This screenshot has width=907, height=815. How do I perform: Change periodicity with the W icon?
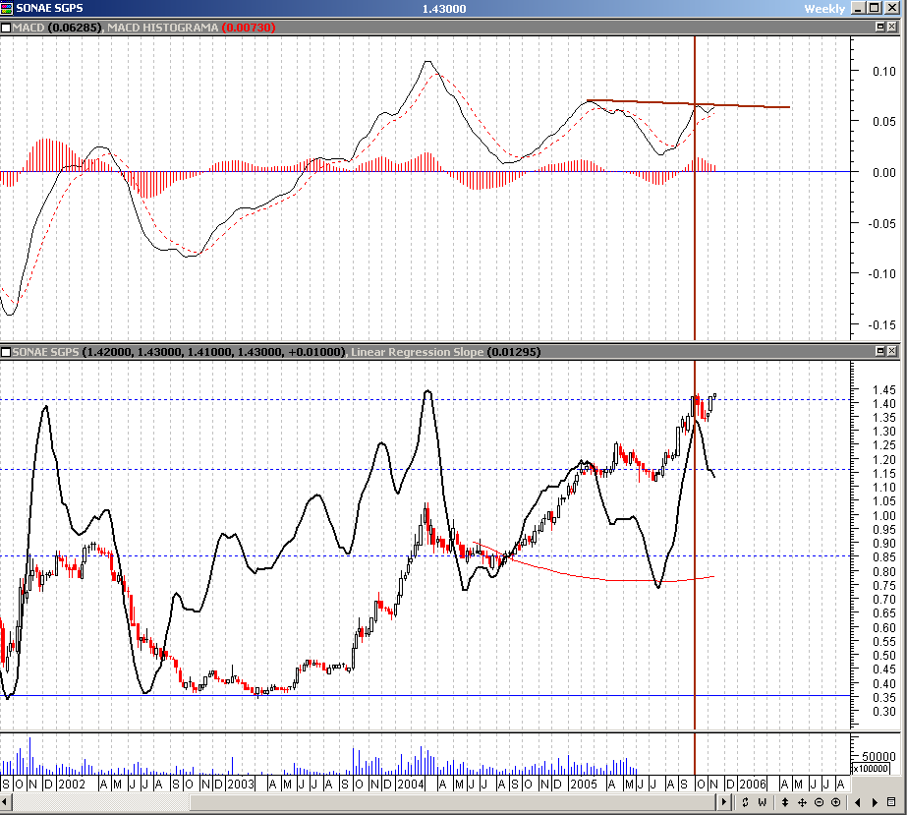(763, 802)
